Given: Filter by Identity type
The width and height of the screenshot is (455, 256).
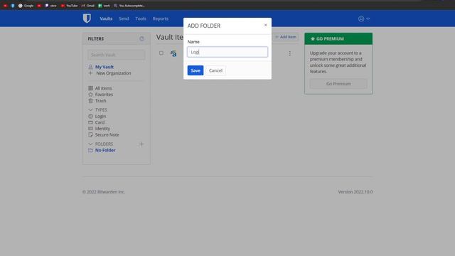Looking at the screenshot, I should coord(102,129).
